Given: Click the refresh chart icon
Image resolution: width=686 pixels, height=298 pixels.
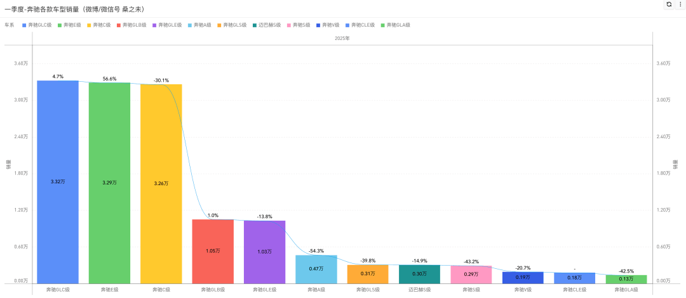Looking at the screenshot, I should 668,4.
